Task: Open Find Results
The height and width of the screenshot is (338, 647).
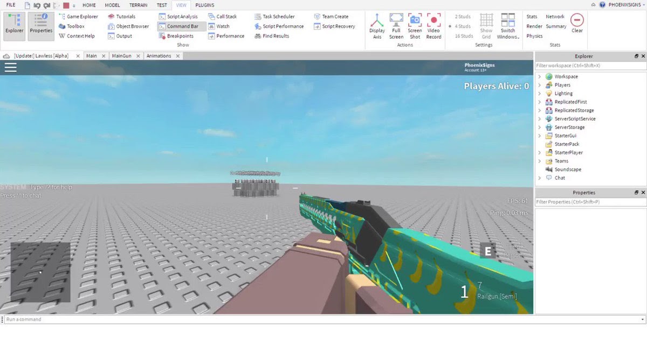Action: pos(272,36)
